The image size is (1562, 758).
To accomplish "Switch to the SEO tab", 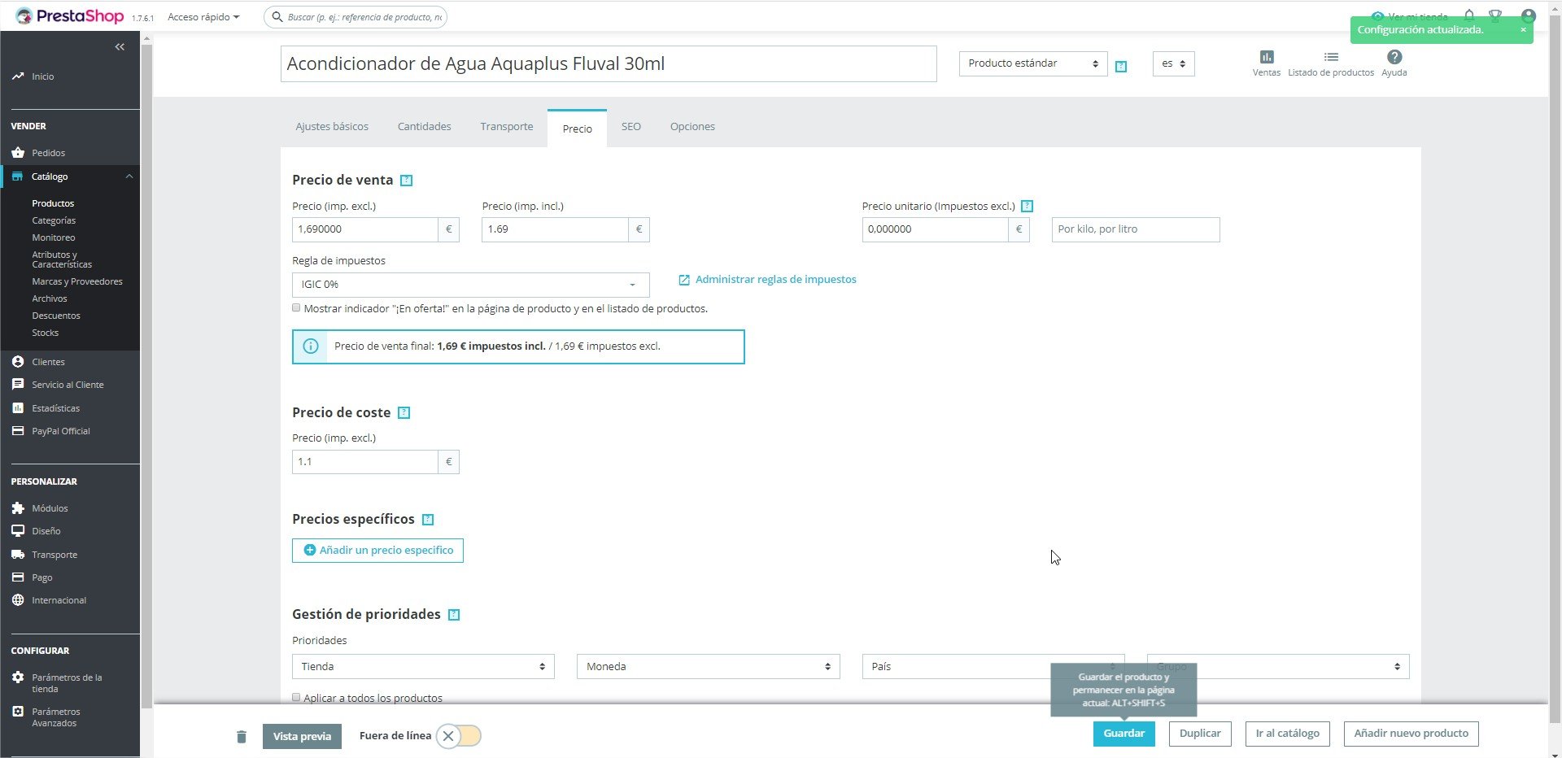I will click(630, 127).
